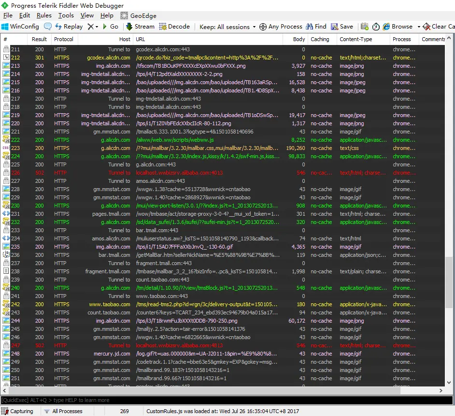Click the Go resume button
455x416 pixels.
click(x=110, y=27)
